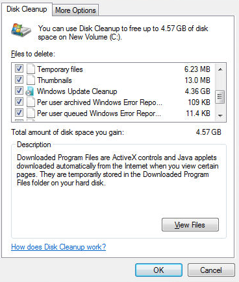
Task: Select the Disk Cleanup tab
Action: point(27,9)
